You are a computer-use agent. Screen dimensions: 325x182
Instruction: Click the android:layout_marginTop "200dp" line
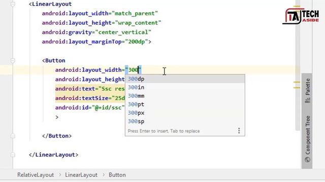[x=96, y=41]
